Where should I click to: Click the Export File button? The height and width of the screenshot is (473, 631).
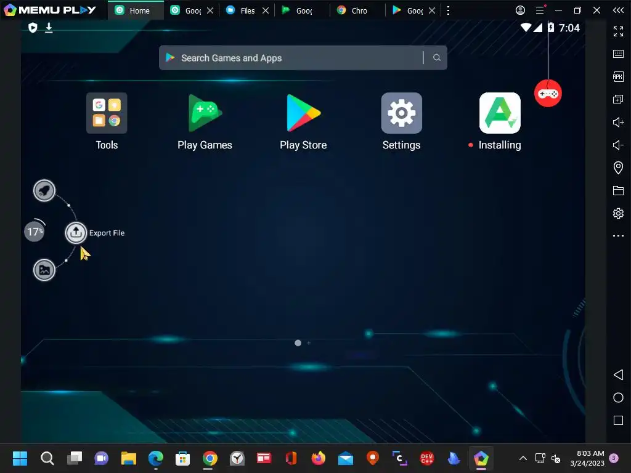point(76,232)
